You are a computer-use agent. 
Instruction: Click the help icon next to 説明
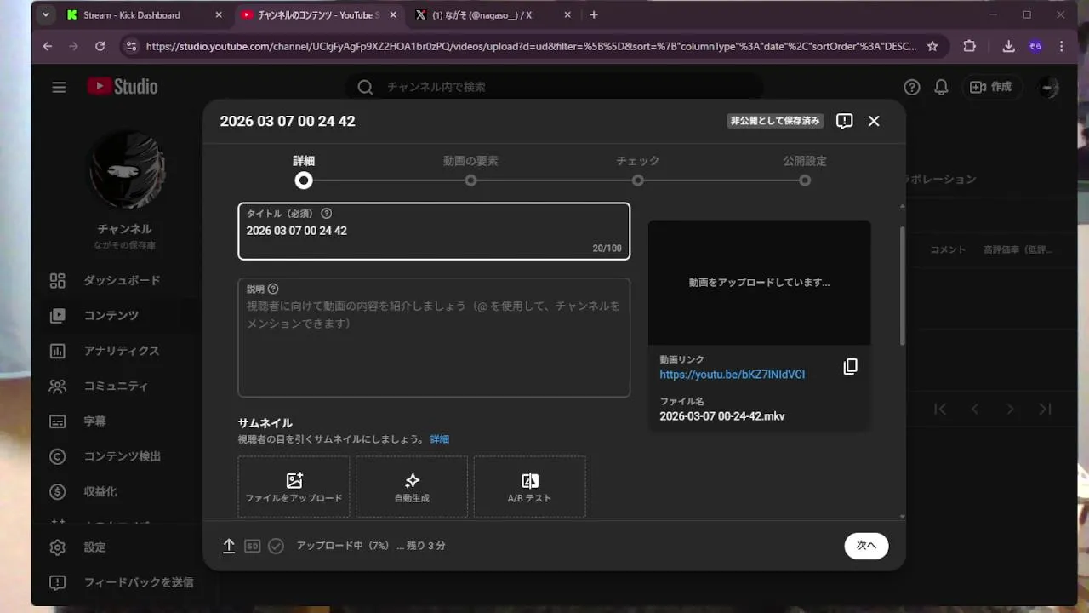click(x=273, y=289)
